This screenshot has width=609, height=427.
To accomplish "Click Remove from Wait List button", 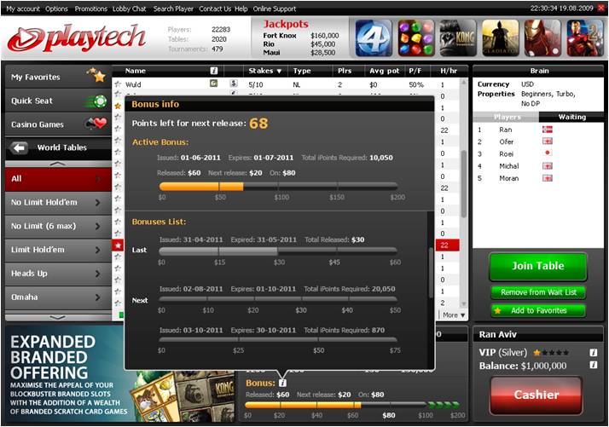I will (x=538, y=292).
